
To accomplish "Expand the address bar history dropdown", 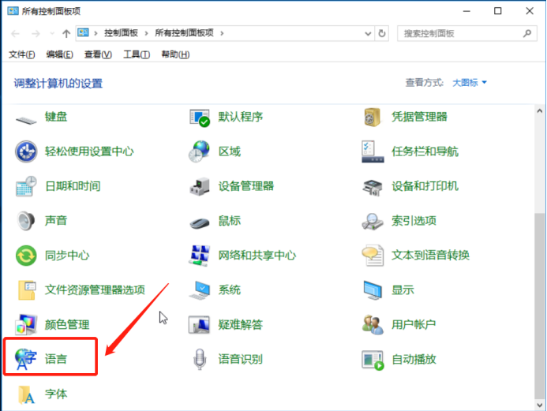I will [x=368, y=33].
